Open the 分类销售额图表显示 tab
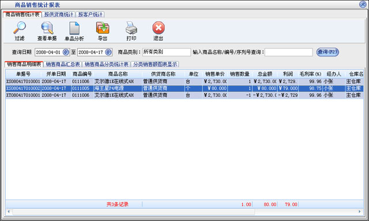The width and height of the screenshot is (369, 221). (x=155, y=64)
